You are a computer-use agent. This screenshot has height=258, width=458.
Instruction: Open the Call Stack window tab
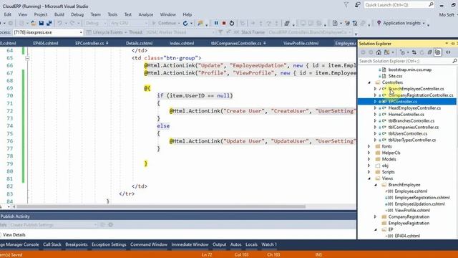(52, 244)
